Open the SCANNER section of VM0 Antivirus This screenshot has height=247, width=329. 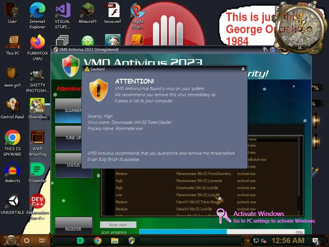pos(68,111)
